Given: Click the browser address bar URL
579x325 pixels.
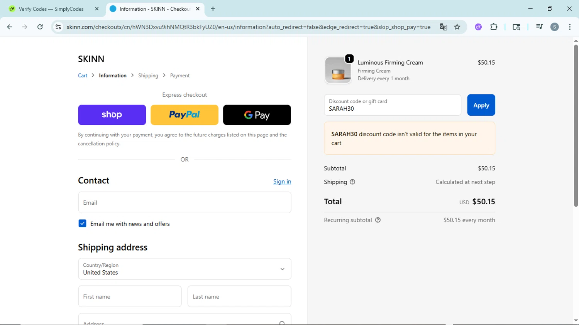Looking at the screenshot, I should (x=248, y=27).
